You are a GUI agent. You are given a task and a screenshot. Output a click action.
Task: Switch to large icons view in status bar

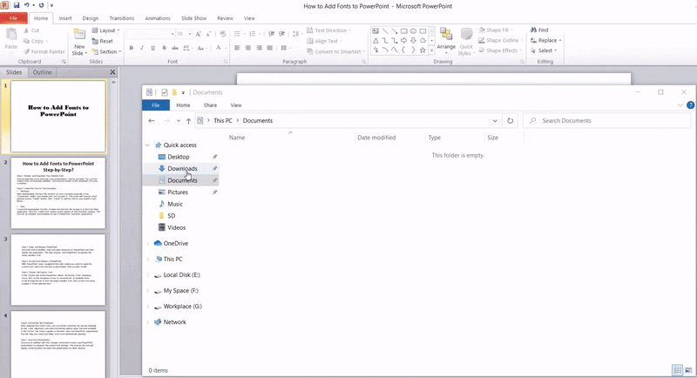(688, 369)
